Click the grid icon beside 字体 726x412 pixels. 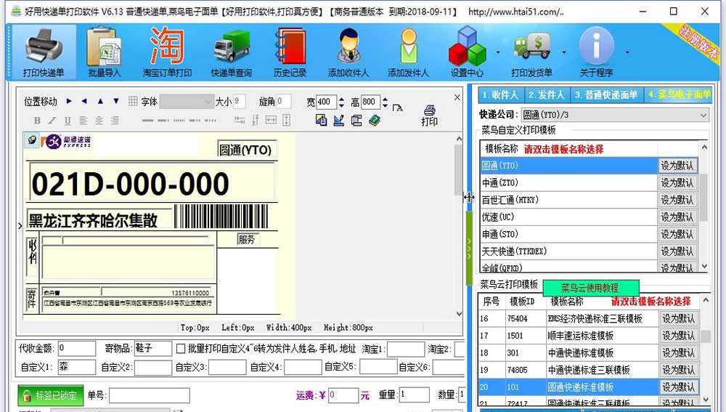[x=133, y=101]
